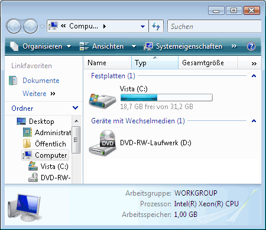Select DVD-RW- in the folder tree
Image resolution: width=266 pixels, height=230 pixels.
pyautogui.click(x=56, y=178)
